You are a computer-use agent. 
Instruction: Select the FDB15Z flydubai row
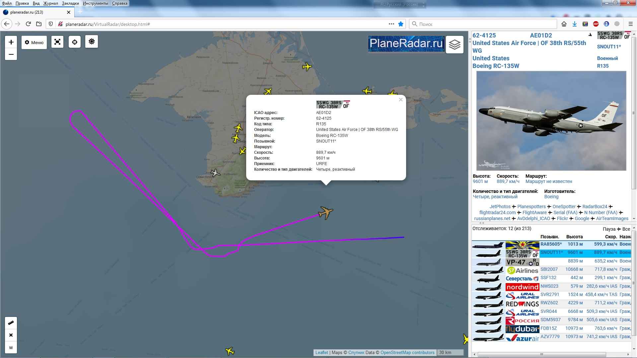pos(551,329)
